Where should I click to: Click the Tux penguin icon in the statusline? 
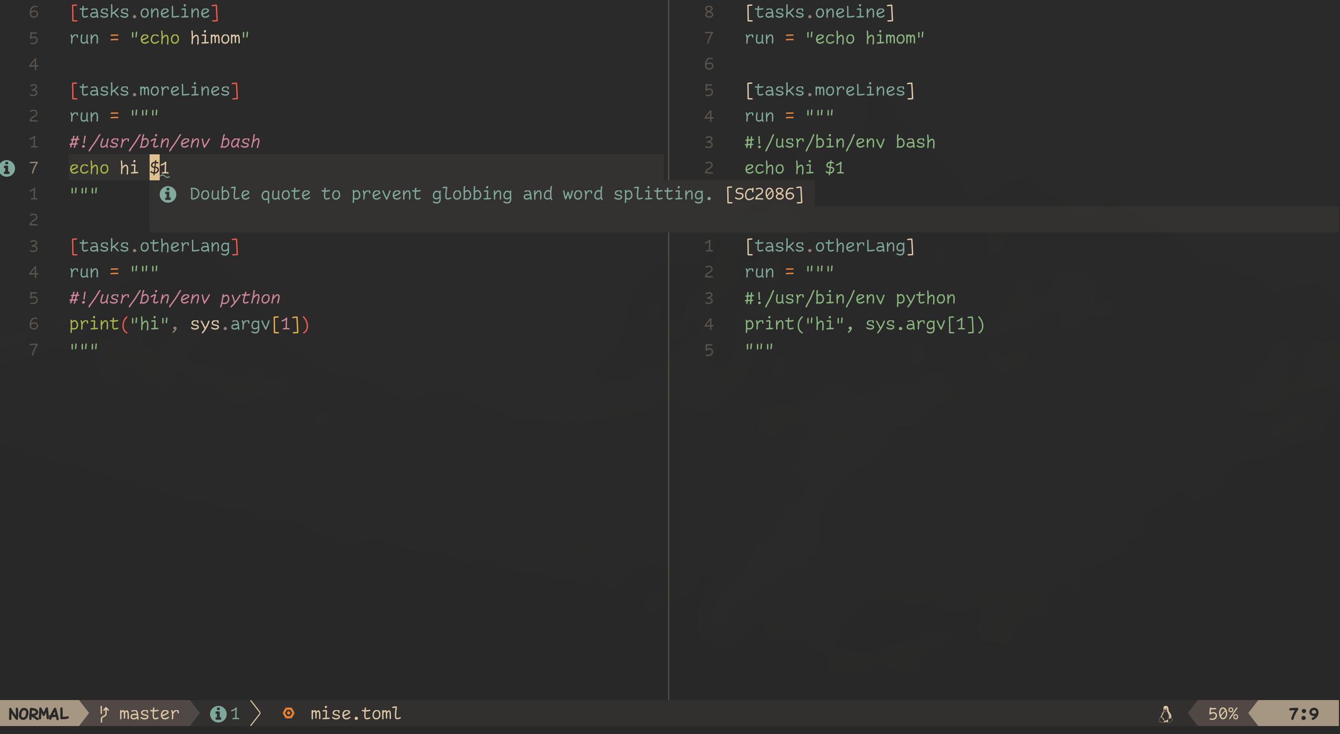point(1165,713)
